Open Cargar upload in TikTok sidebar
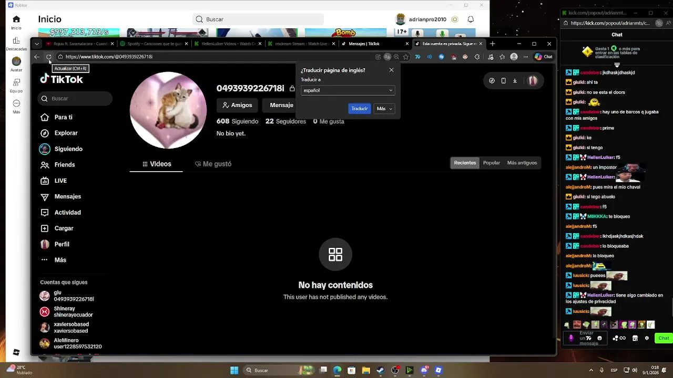Screen dimensions: 673x378 (57, 228)
